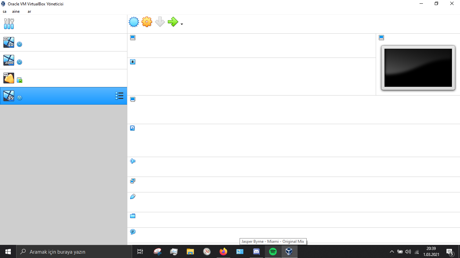Open the Windows Start menu
Screen dimensions: 460x258
pyautogui.click(x=8, y=252)
